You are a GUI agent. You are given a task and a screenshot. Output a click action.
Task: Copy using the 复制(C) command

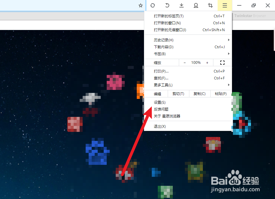pos(199,94)
